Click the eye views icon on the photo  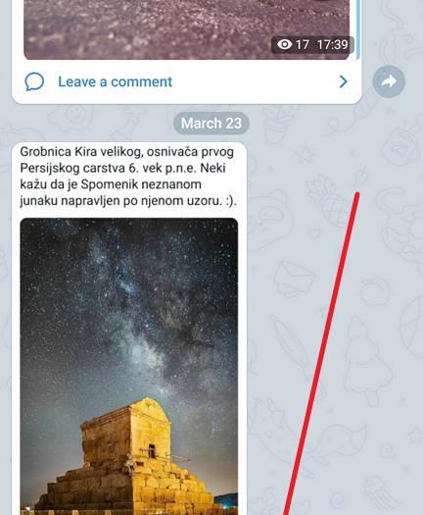pyautogui.click(x=284, y=44)
